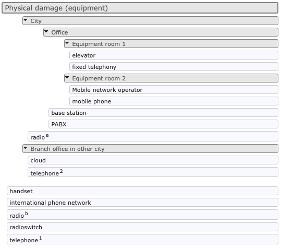281x248 pixels.
Task: Select the elevator item
Action: [x=174, y=55]
